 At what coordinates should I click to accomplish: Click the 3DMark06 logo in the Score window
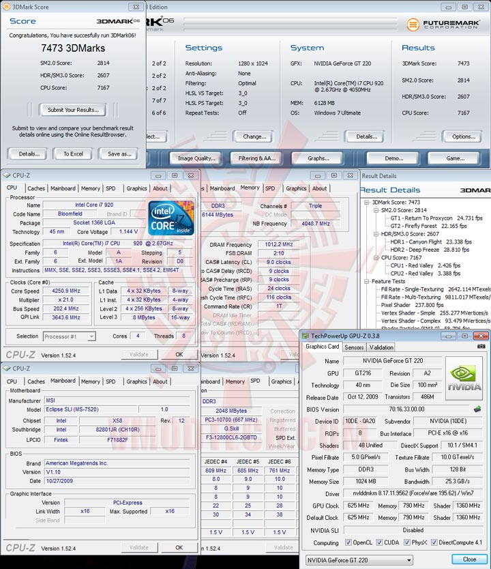click(x=118, y=21)
